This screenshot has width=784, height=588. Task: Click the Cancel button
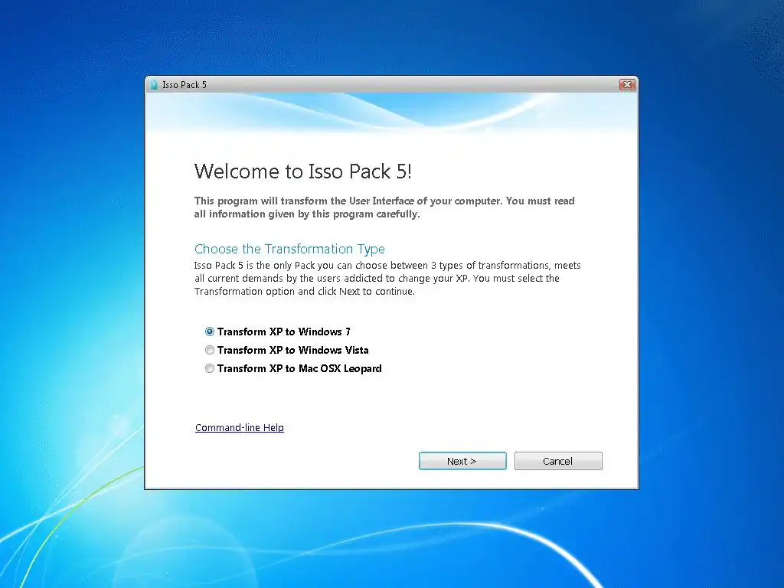558,461
